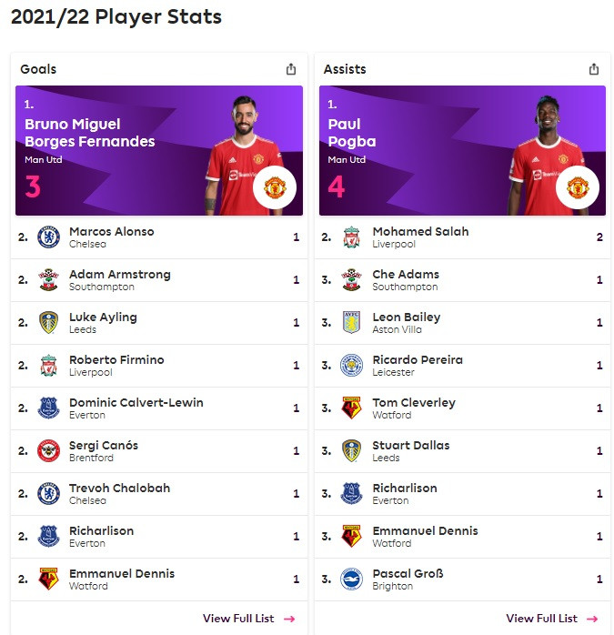Select Stuart Dallas in the Assists list
Image resolution: width=614 pixels, height=635 pixels.
tap(462, 451)
